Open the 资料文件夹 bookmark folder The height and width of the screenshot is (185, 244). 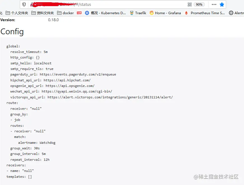point(43,13)
